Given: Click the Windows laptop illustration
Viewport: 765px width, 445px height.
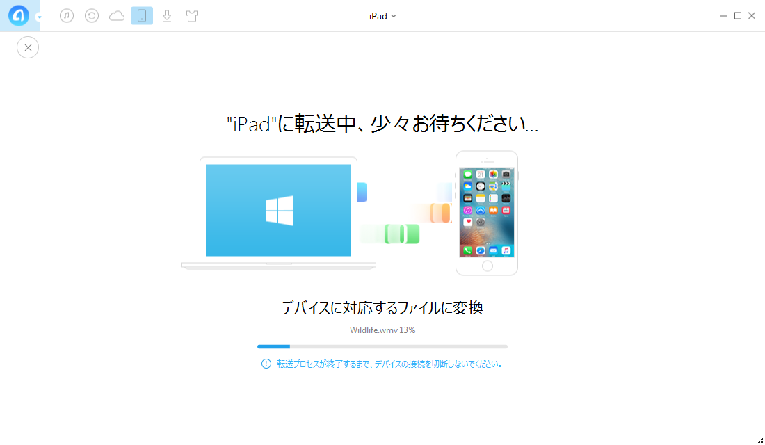Looking at the screenshot, I should (279, 213).
